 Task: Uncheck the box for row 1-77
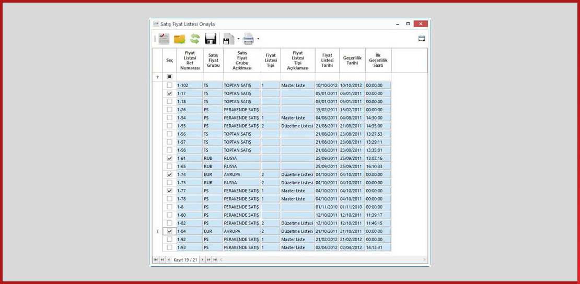pyautogui.click(x=169, y=191)
